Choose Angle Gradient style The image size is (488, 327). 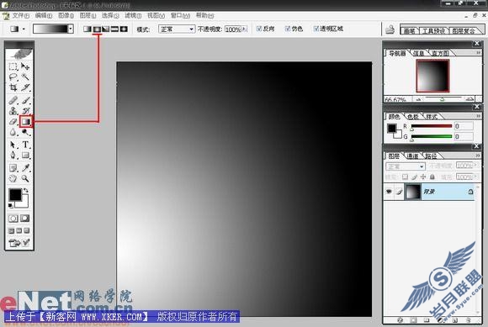106,29
